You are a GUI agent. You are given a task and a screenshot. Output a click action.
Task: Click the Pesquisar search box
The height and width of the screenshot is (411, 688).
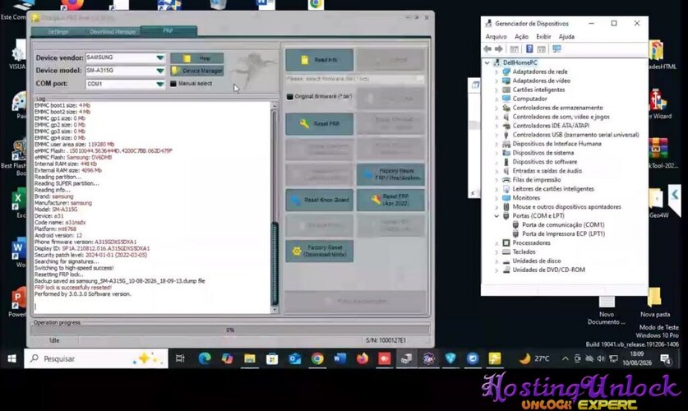click(96, 358)
